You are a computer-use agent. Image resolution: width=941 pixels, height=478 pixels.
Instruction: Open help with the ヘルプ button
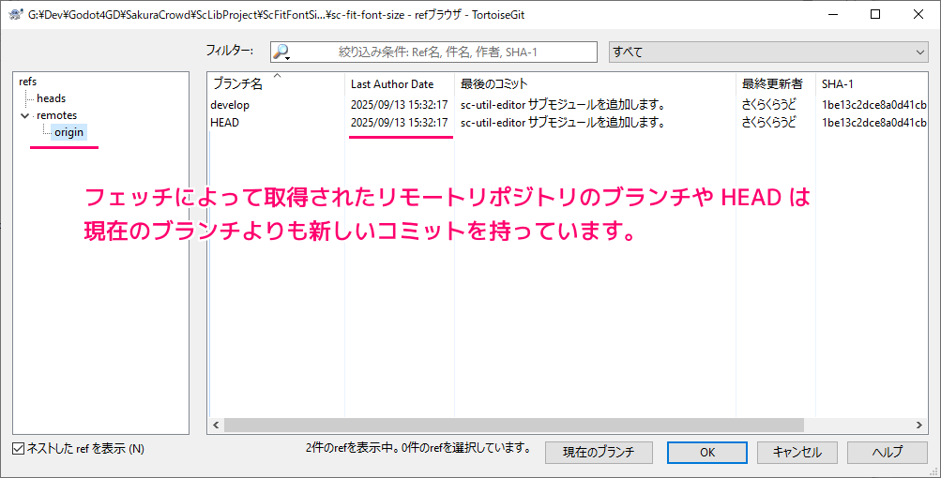pyautogui.click(x=887, y=452)
